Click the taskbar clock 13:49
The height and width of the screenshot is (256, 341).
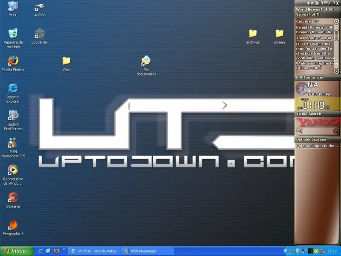(x=332, y=251)
